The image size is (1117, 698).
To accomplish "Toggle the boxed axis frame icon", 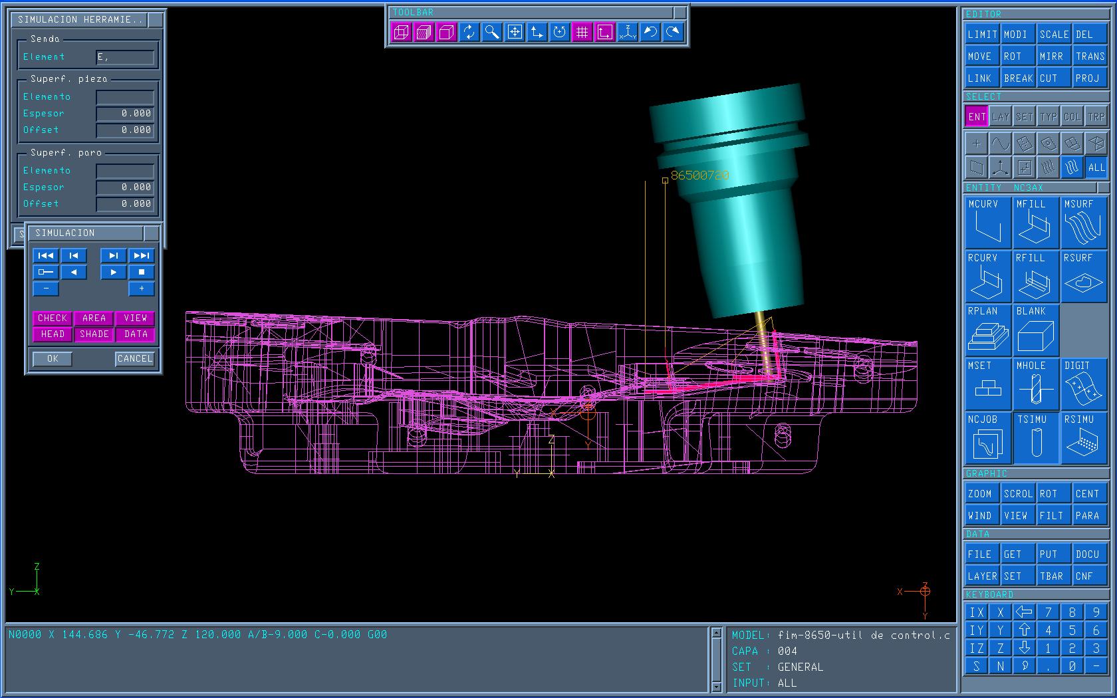I will pyautogui.click(x=605, y=32).
